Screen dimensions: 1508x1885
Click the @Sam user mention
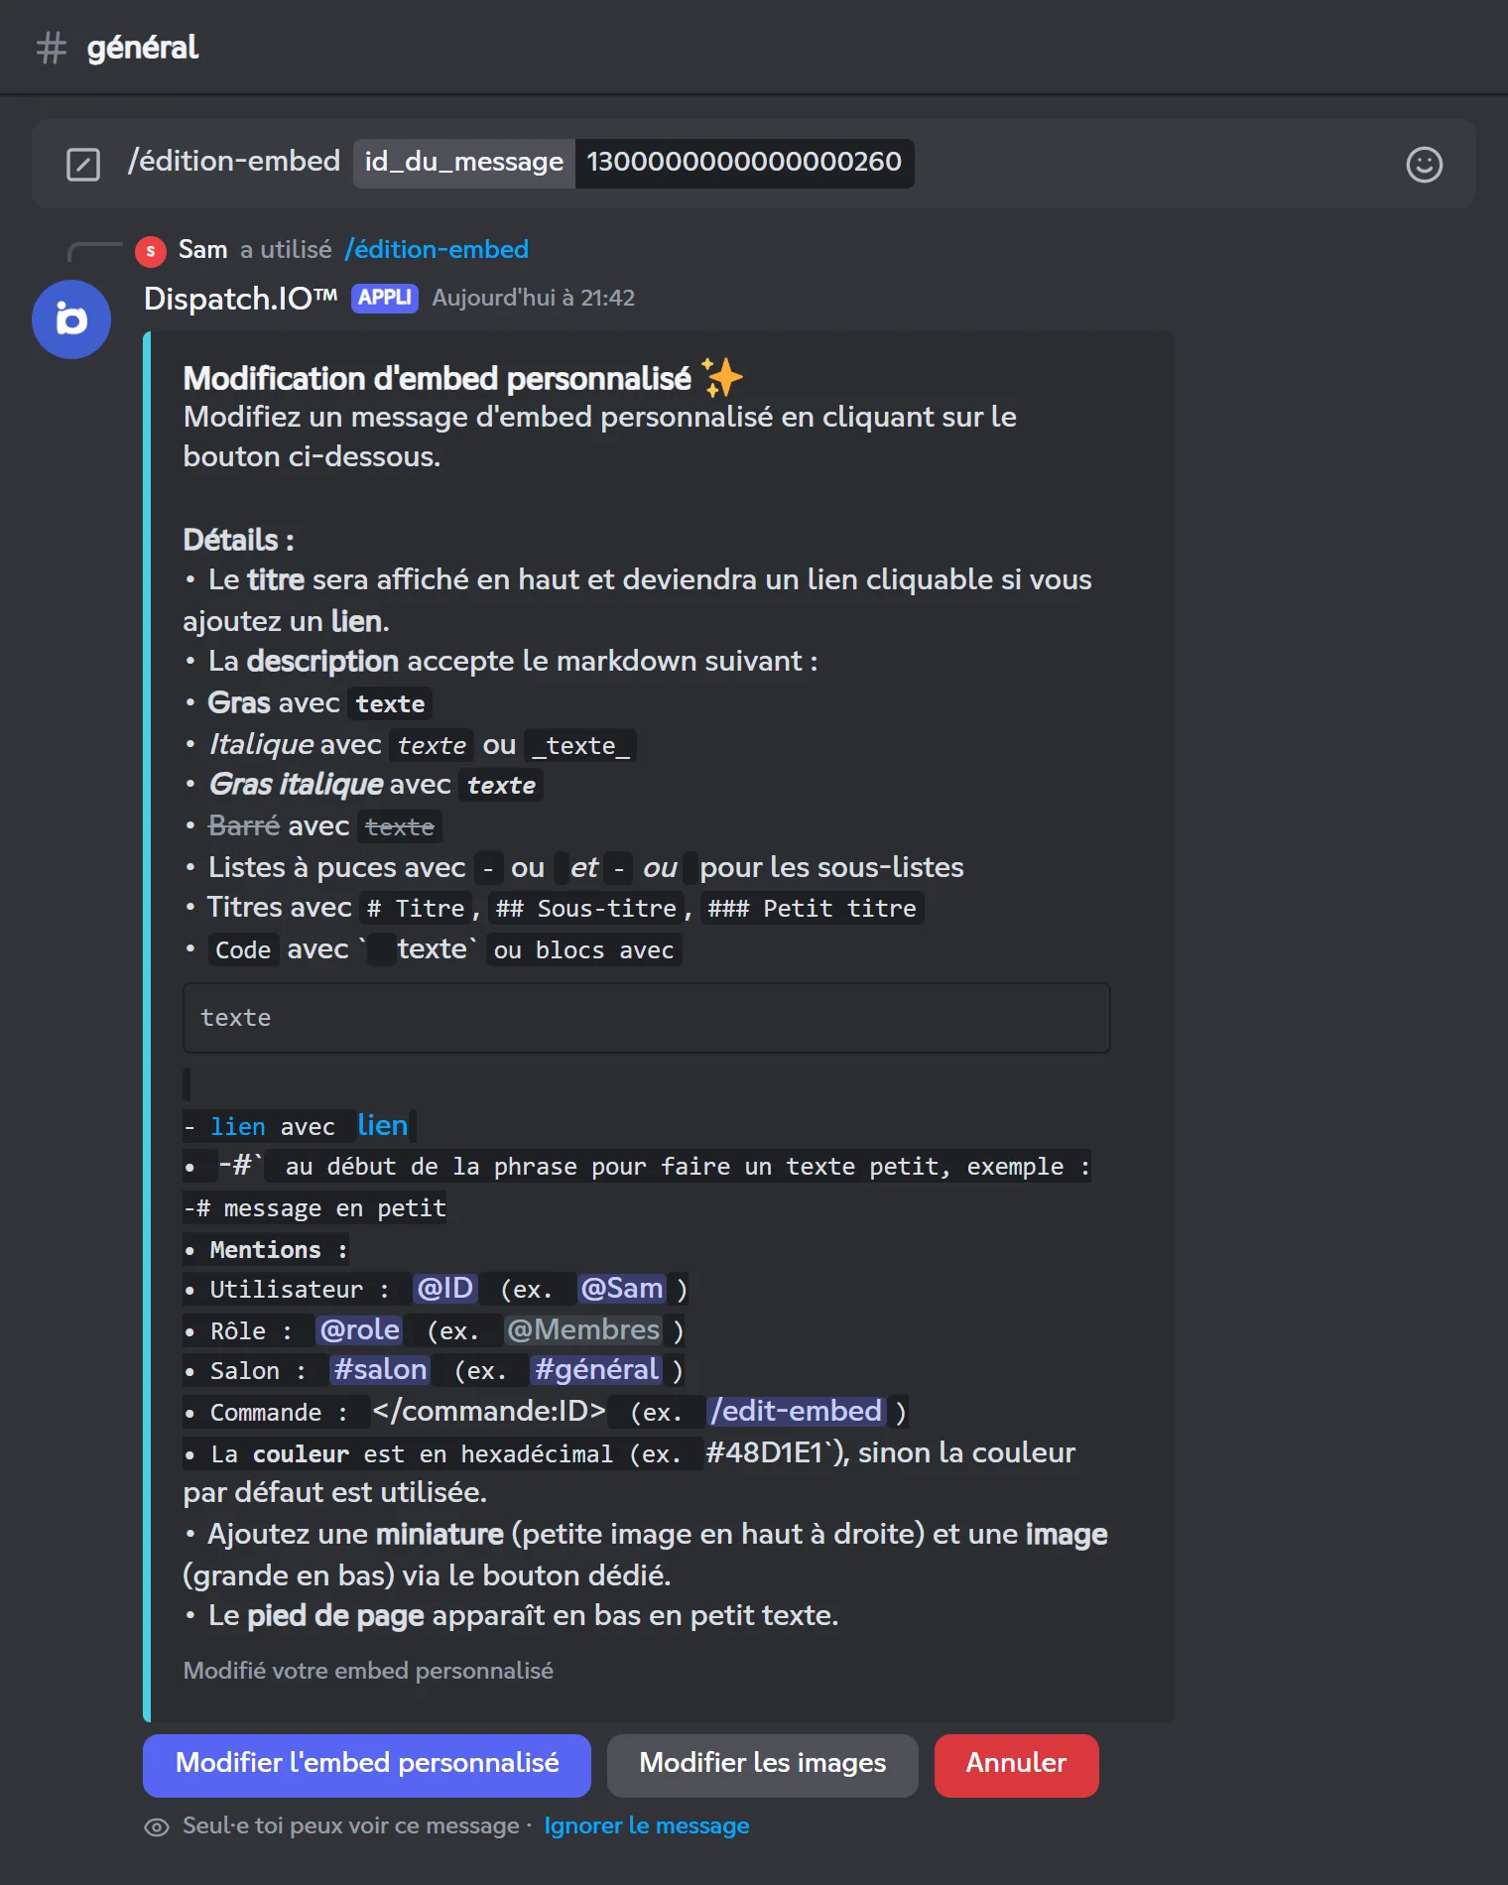click(622, 1288)
